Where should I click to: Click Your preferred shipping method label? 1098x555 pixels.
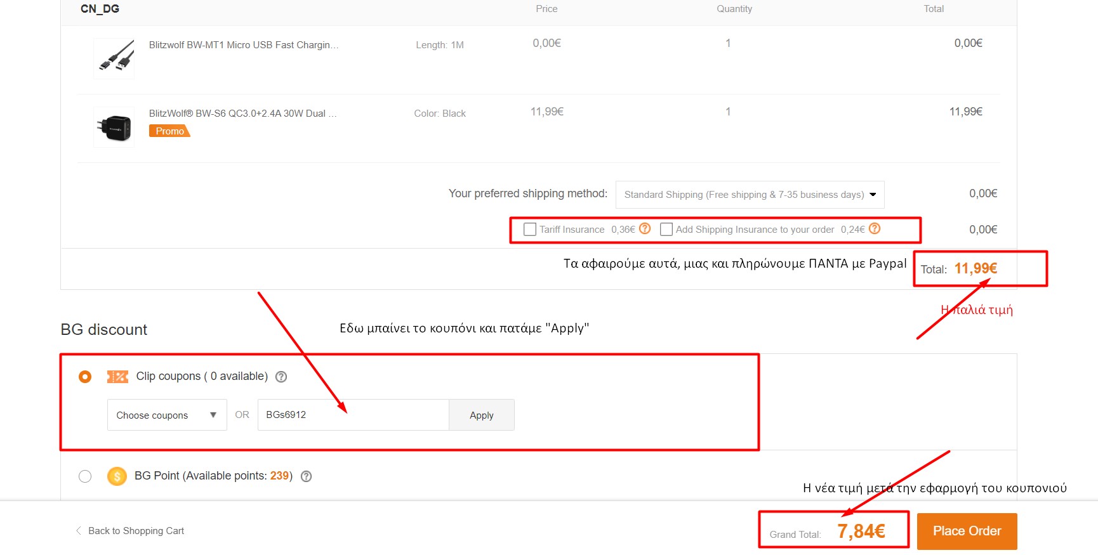[x=528, y=193]
